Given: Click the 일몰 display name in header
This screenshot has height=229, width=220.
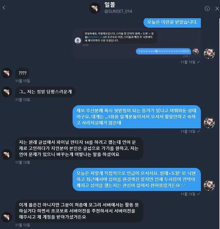Looking at the screenshot, I should (110, 5).
